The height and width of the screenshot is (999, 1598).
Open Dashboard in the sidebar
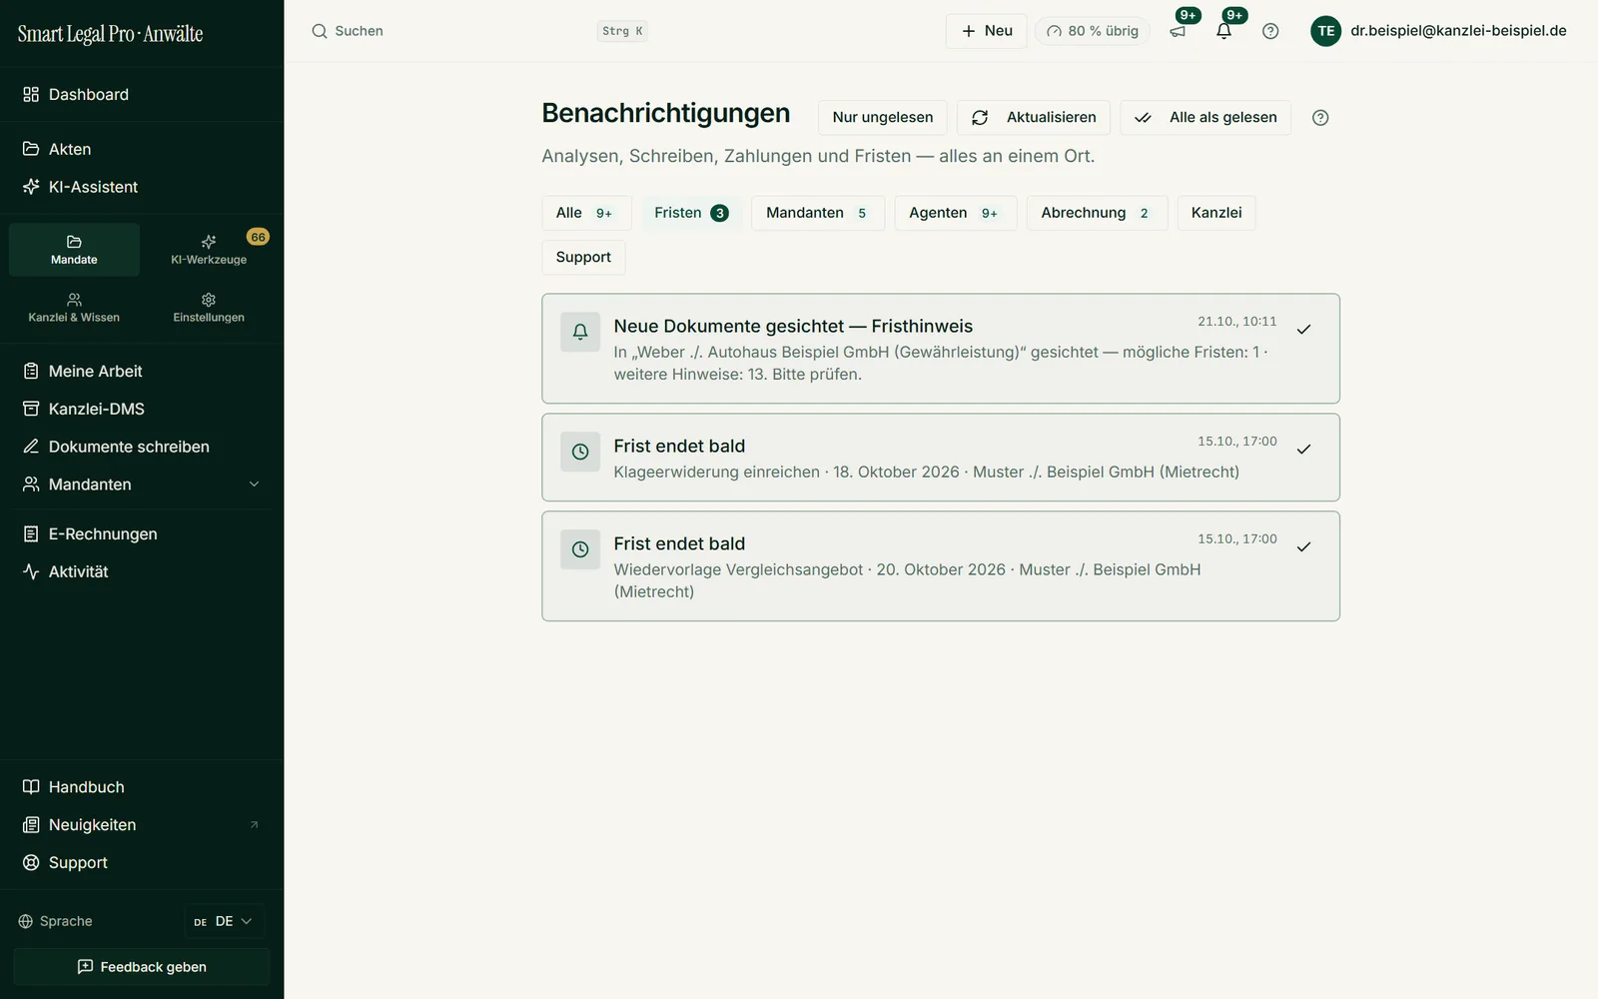click(142, 95)
